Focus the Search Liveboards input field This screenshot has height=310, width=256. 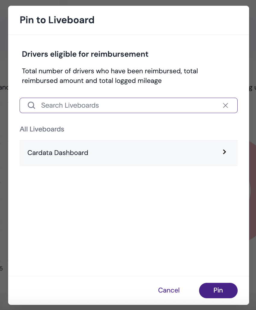click(x=128, y=105)
